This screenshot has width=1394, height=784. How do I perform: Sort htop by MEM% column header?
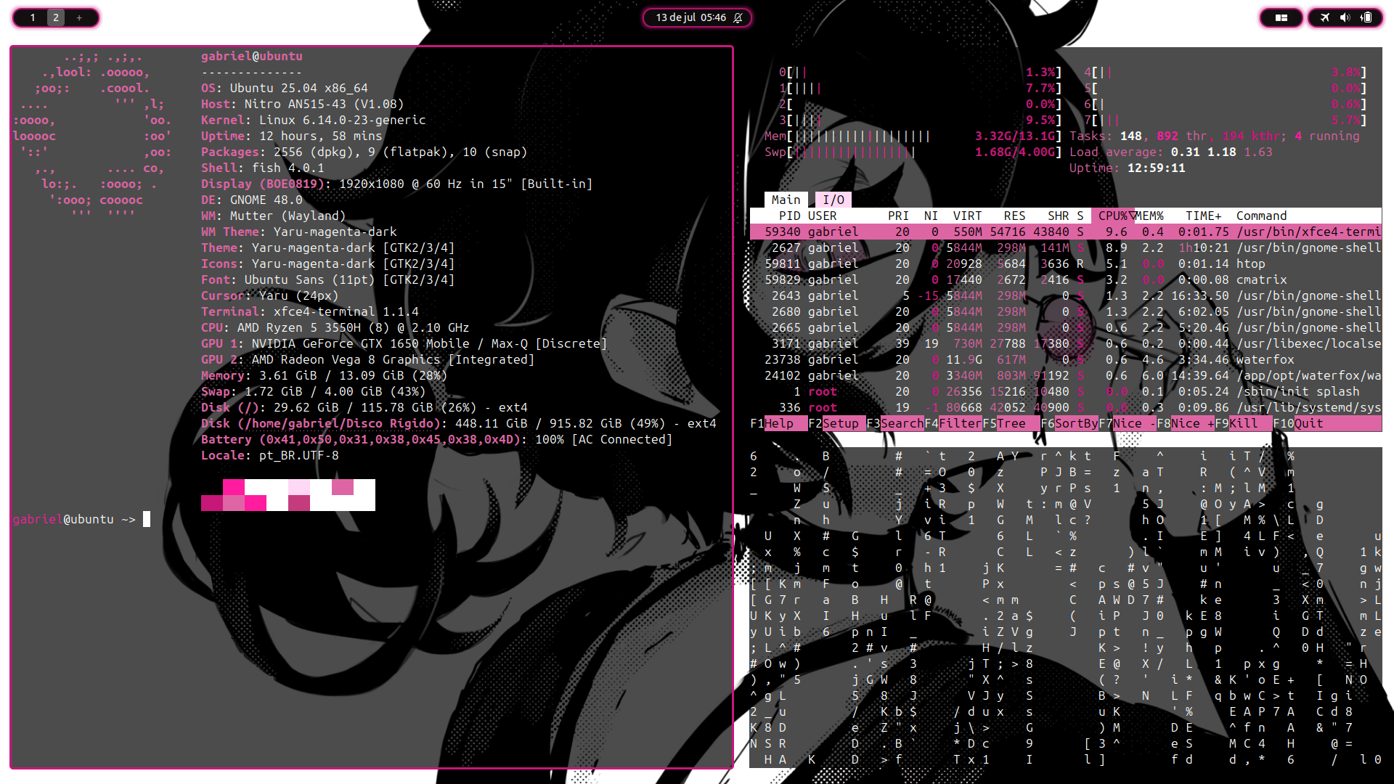1149,216
